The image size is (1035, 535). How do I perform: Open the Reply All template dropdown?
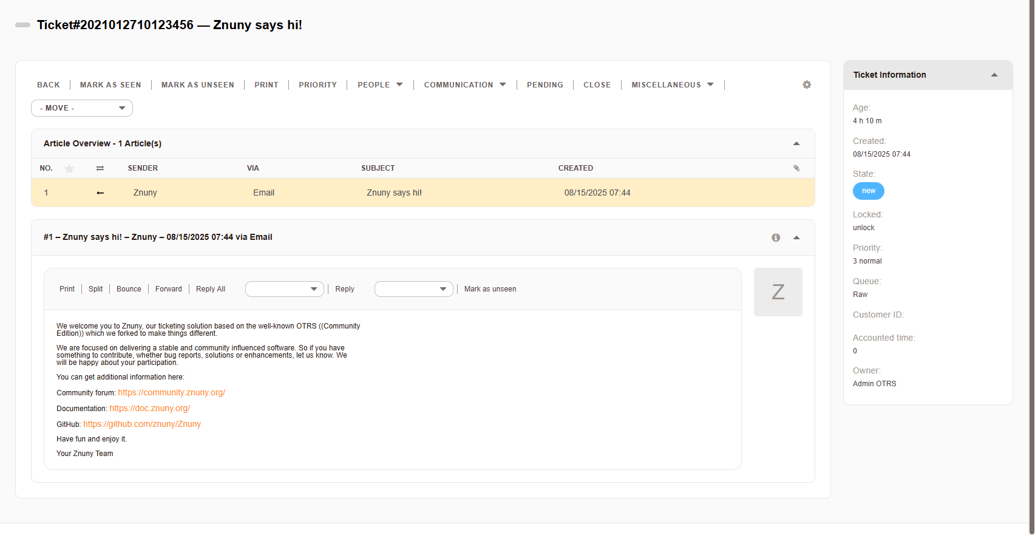click(x=284, y=289)
